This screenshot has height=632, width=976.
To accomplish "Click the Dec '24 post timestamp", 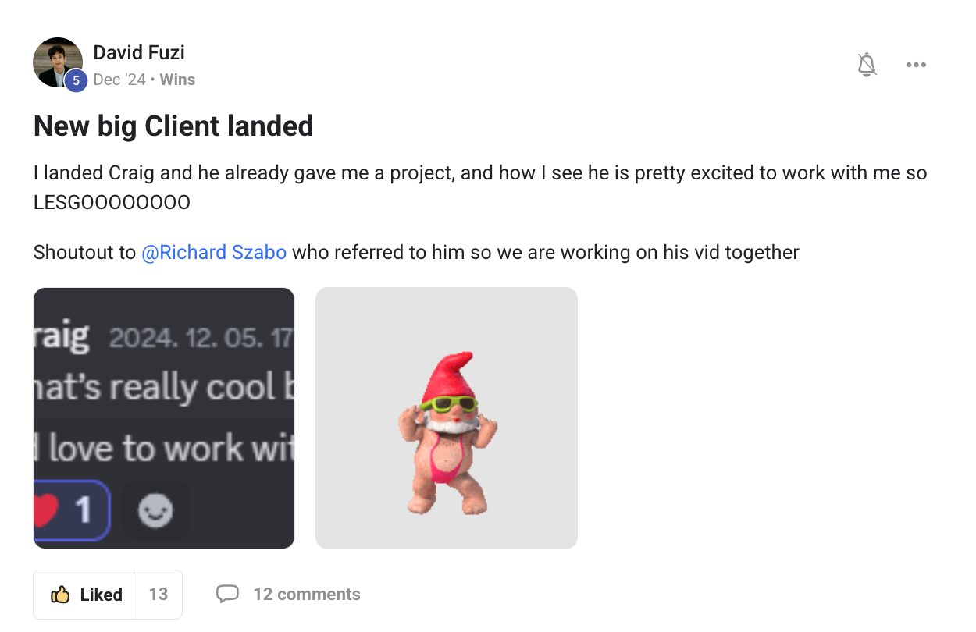I will [119, 80].
